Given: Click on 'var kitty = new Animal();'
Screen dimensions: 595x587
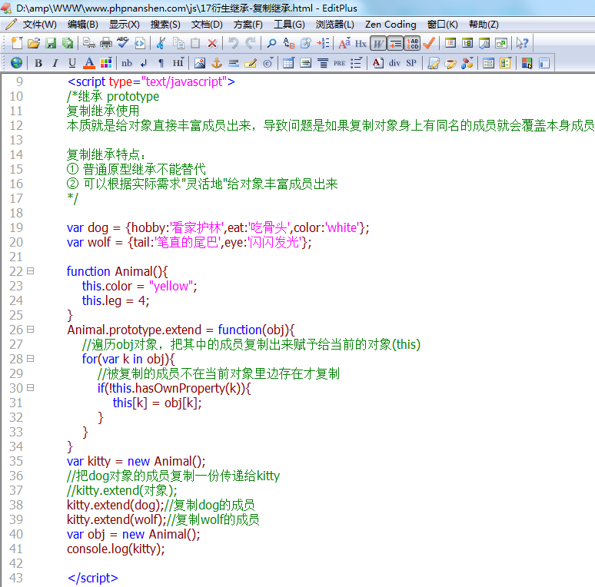Looking at the screenshot, I should 136,461.
